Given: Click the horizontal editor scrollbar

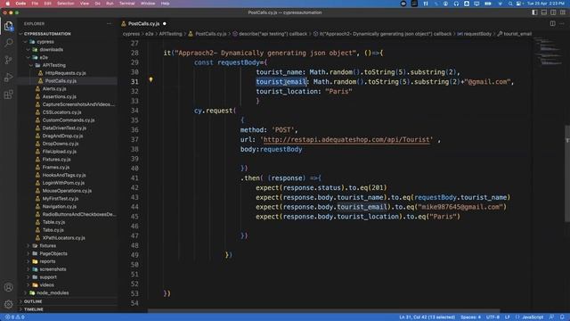Looking at the screenshot, I should pyautogui.click(x=323, y=311).
